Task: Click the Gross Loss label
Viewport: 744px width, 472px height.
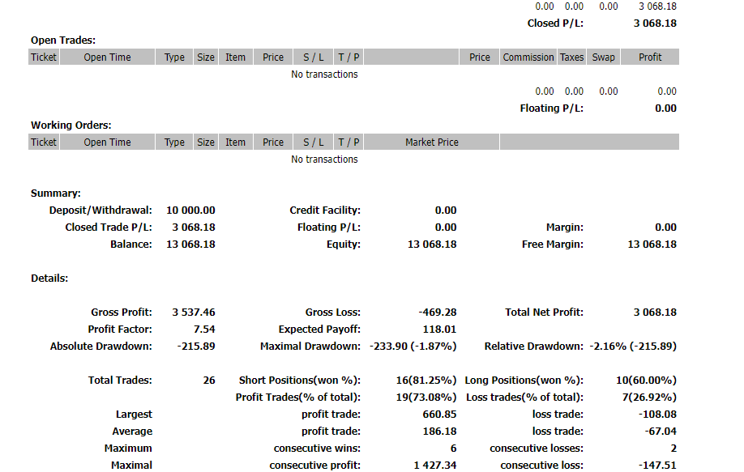Action: point(332,313)
